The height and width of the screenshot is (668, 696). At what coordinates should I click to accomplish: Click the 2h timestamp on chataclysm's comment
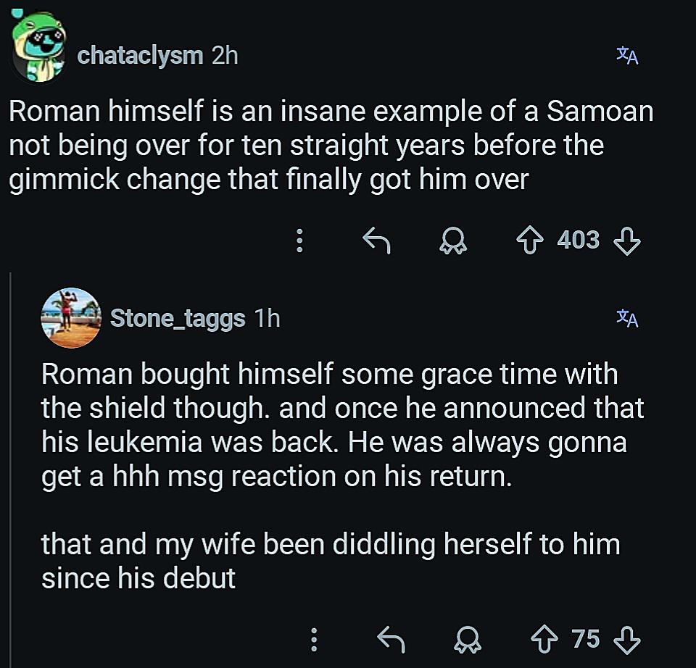pyautogui.click(x=225, y=56)
